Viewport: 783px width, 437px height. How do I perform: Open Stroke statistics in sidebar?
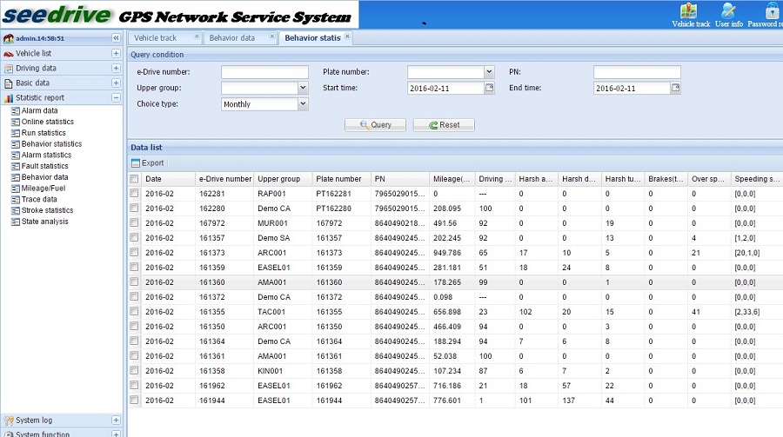tap(48, 210)
